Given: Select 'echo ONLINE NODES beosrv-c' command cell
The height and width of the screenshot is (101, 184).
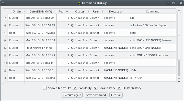Looking at the screenshot, I should 152,55.
